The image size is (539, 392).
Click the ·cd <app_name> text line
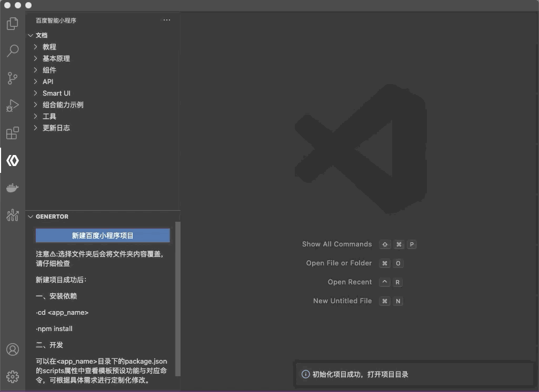point(62,312)
